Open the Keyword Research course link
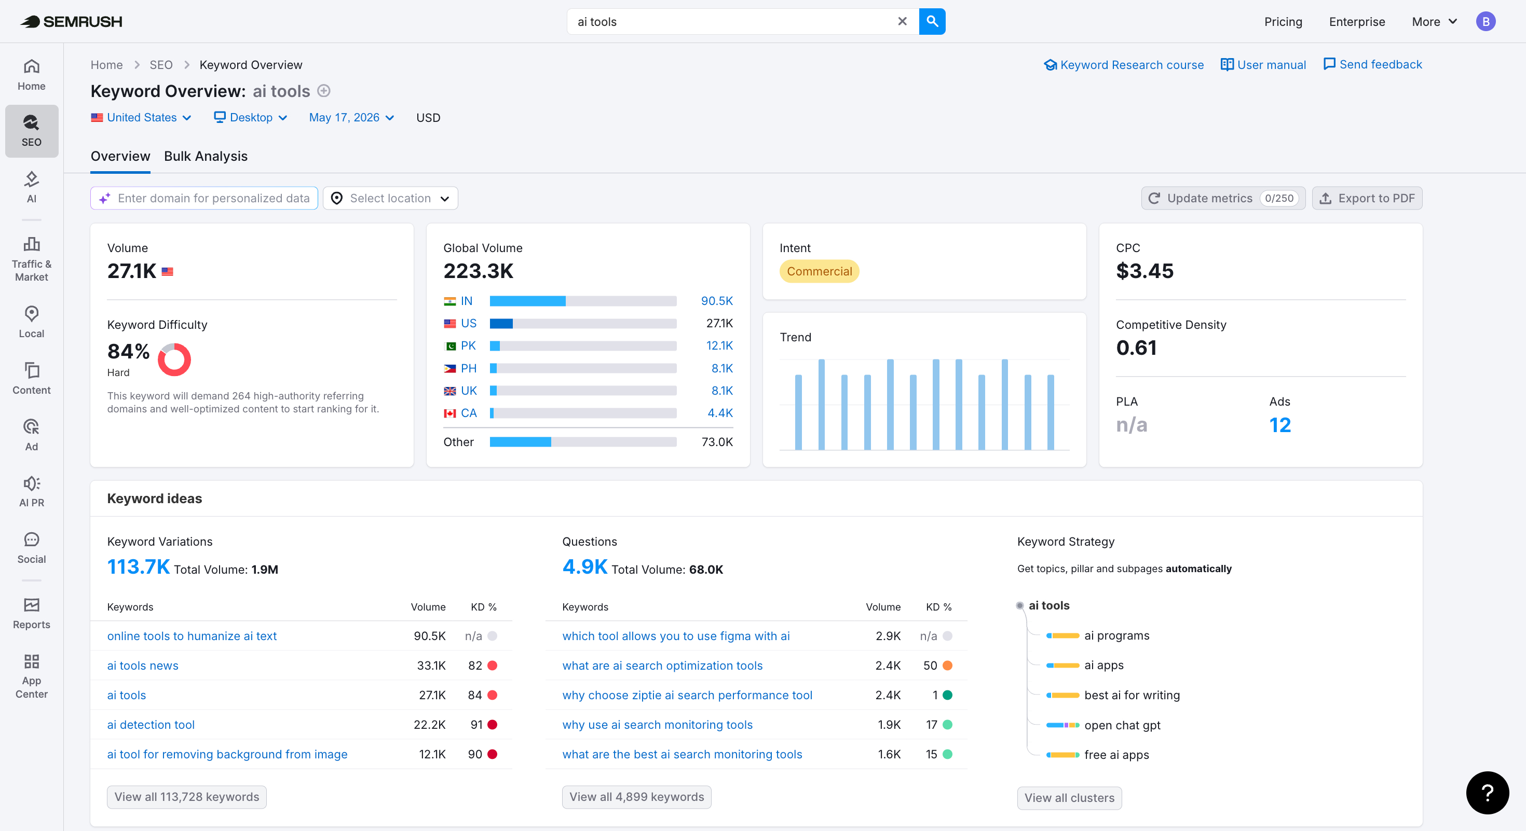 1124,65
